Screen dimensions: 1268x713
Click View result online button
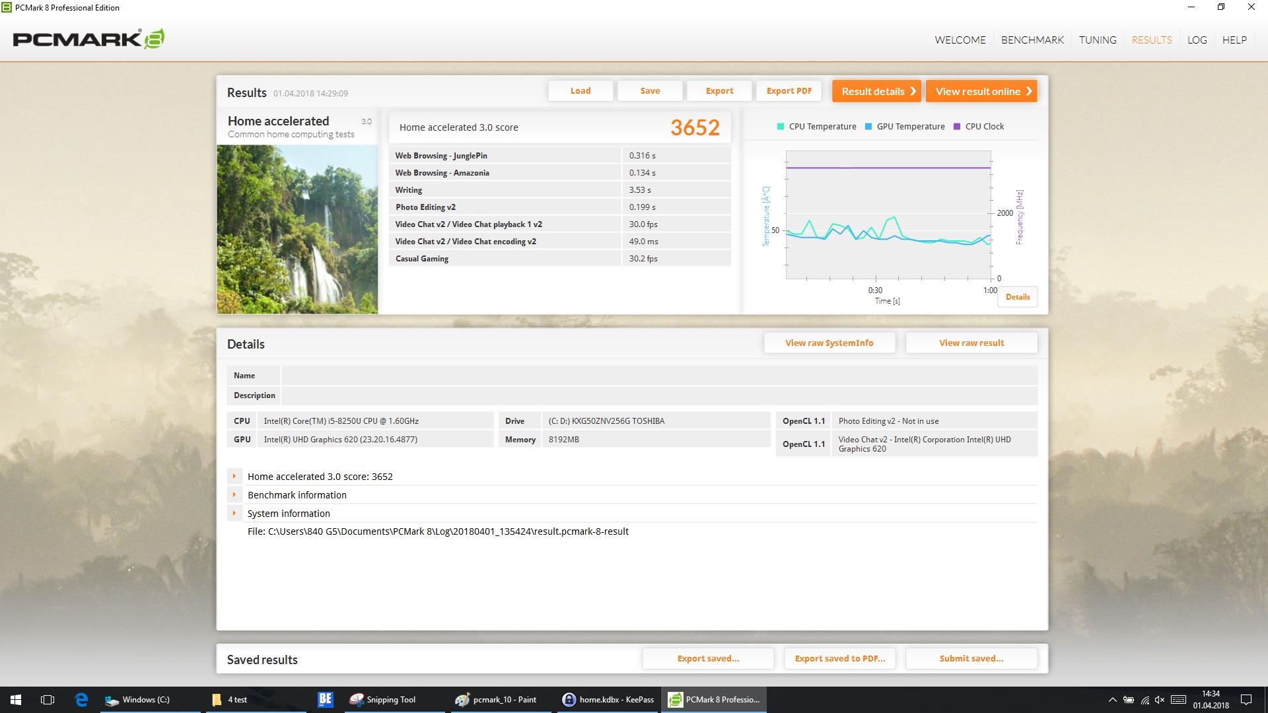(981, 91)
